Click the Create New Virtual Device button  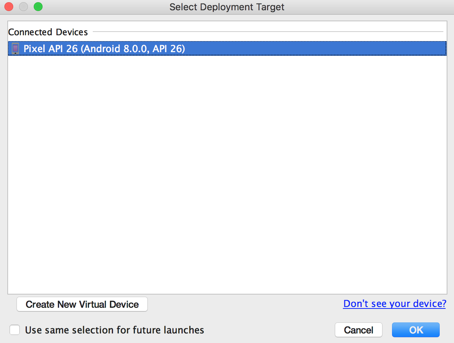(x=82, y=304)
